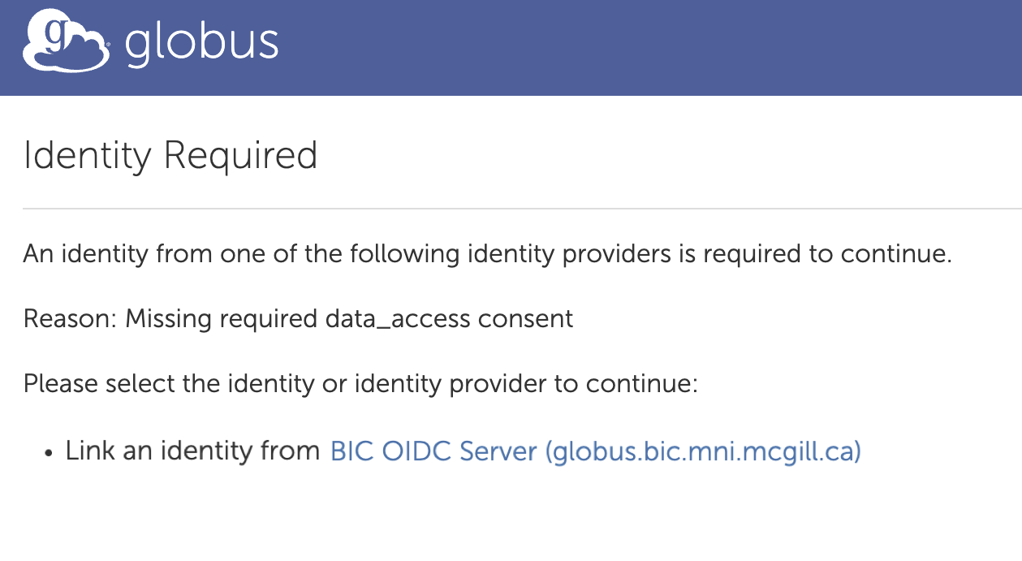Click the globus wordmark in the header
The height and width of the screenshot is (561, 1022).
tap(201, 44)
